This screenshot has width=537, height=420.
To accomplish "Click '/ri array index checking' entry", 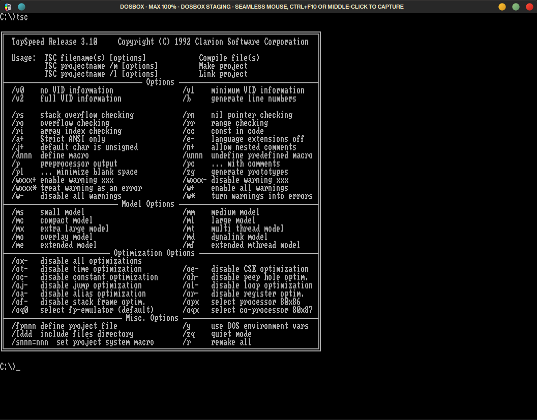I will click(67, 131).
